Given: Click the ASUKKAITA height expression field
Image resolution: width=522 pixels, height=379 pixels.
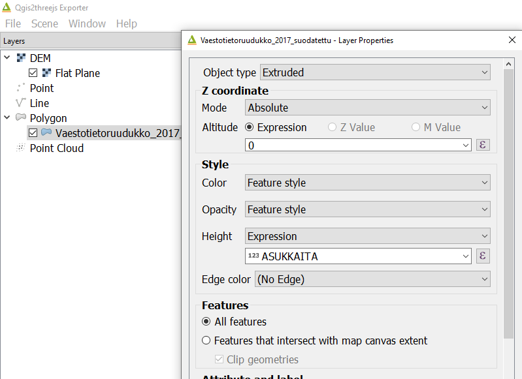Looking at the screenshot, I should pyautogui.click(x=358, y=256).
